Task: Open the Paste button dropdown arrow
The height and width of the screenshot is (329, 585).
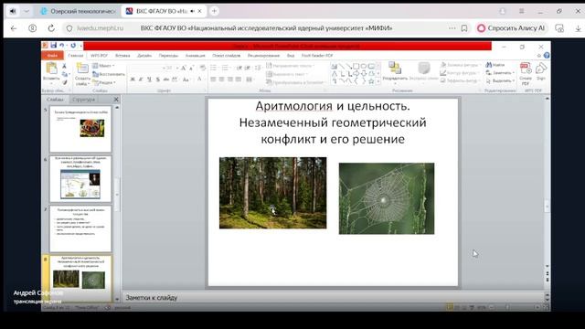Action: click(x=51, y=83)
